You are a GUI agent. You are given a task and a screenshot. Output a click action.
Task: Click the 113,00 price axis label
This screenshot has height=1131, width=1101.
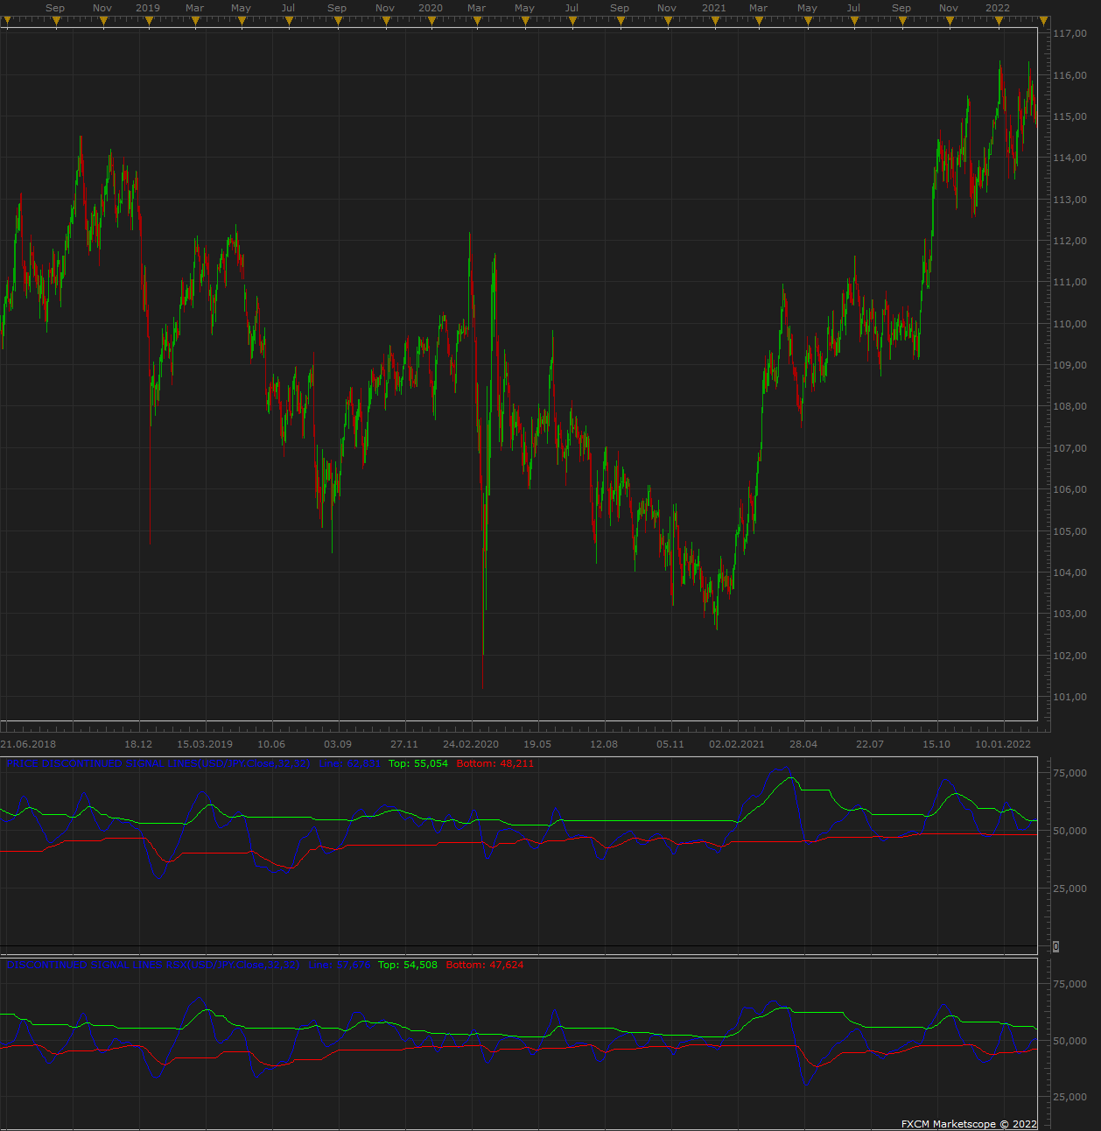pos(1070,200)
